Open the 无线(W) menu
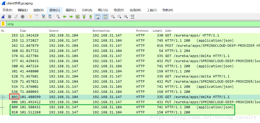 point(135,10)
